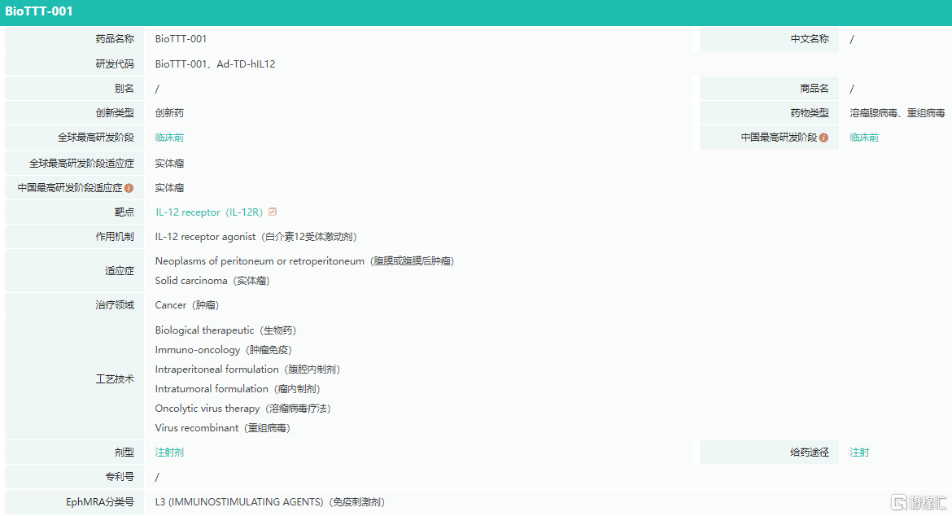Select Immuno-oncology (肿瘤免疫) entry
The image size is (952, 516).
point(224,350)
